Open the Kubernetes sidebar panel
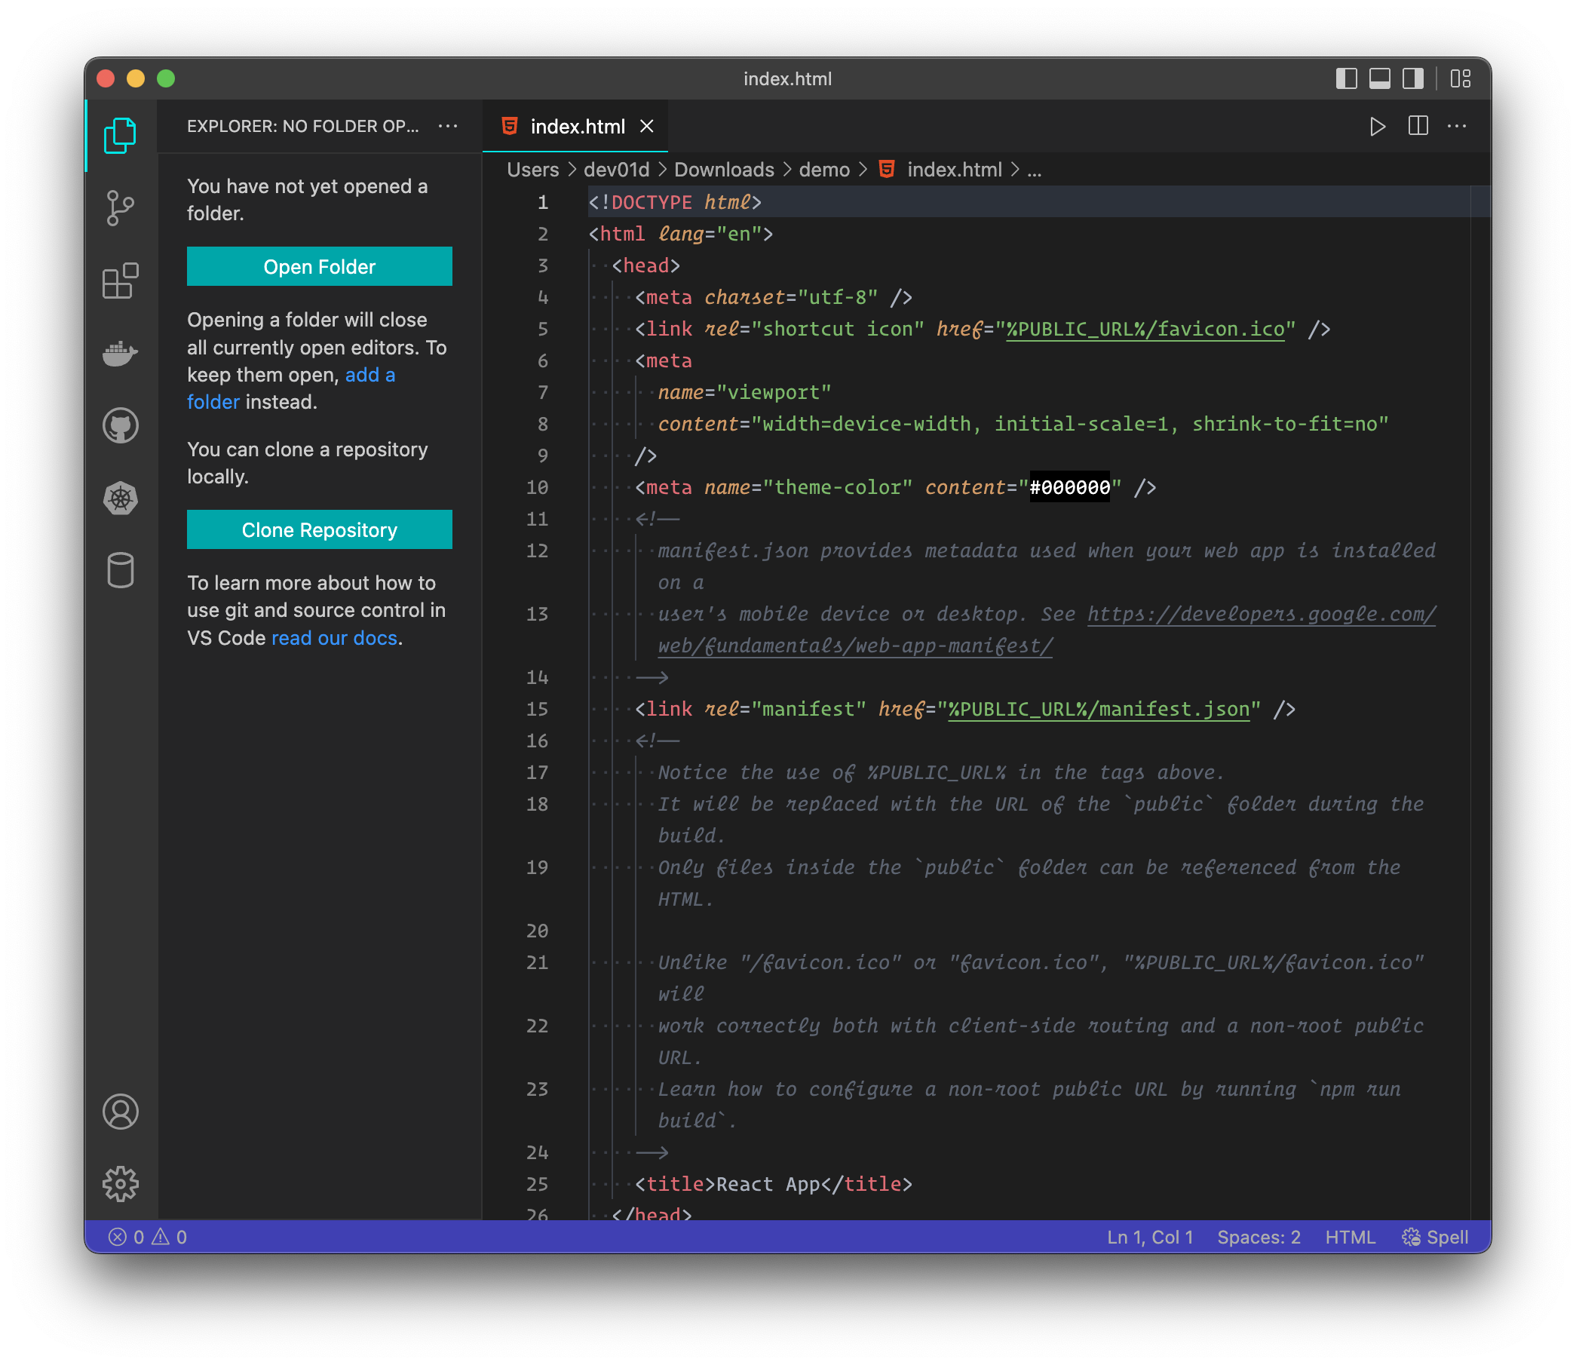The image size is (1576, 1365). pyautogui.click(x=121, y=498)
